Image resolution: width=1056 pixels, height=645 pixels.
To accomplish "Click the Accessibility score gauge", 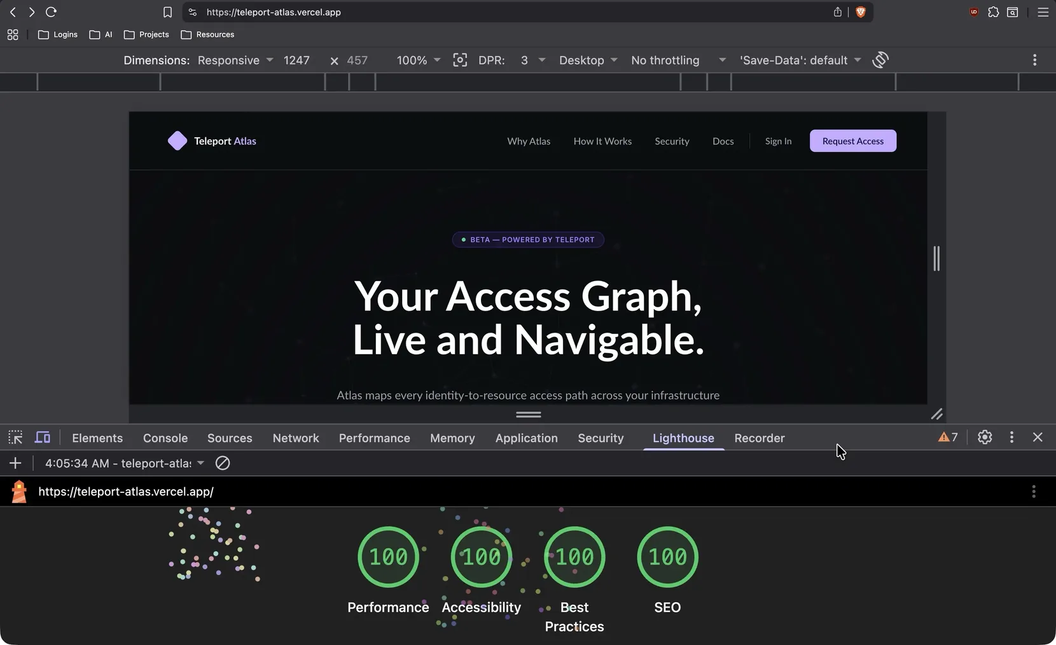I will point(482,557).
